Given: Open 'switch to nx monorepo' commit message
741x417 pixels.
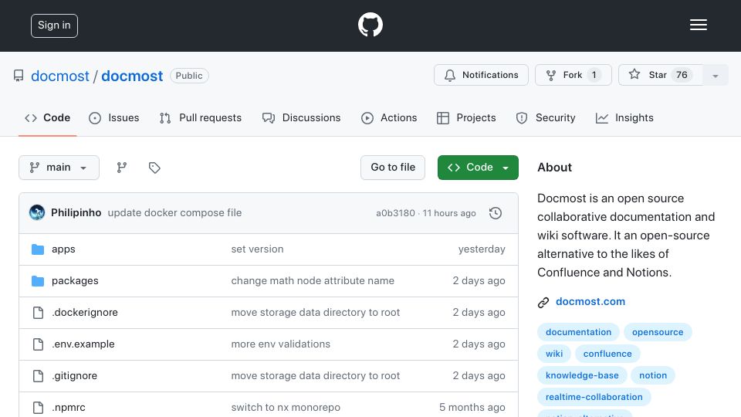Looking at the screenshot, I should tap(286, 408).
